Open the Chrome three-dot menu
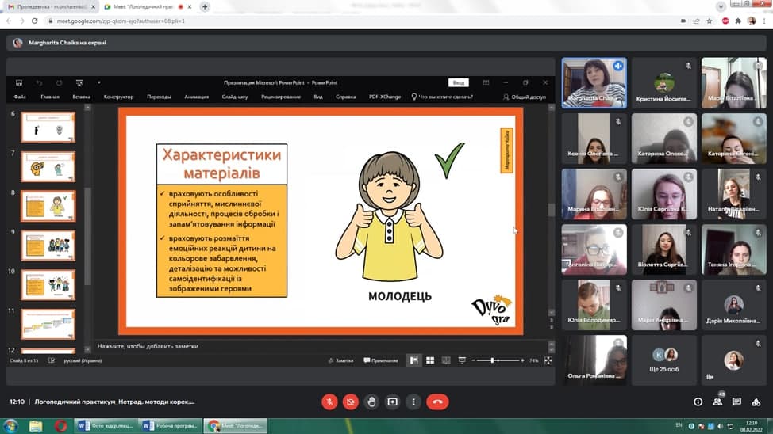 764,21
